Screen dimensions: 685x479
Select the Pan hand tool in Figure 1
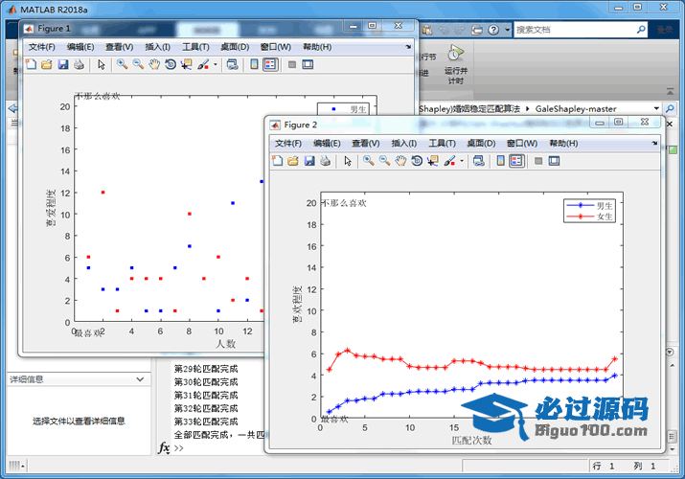click(154, 65)
